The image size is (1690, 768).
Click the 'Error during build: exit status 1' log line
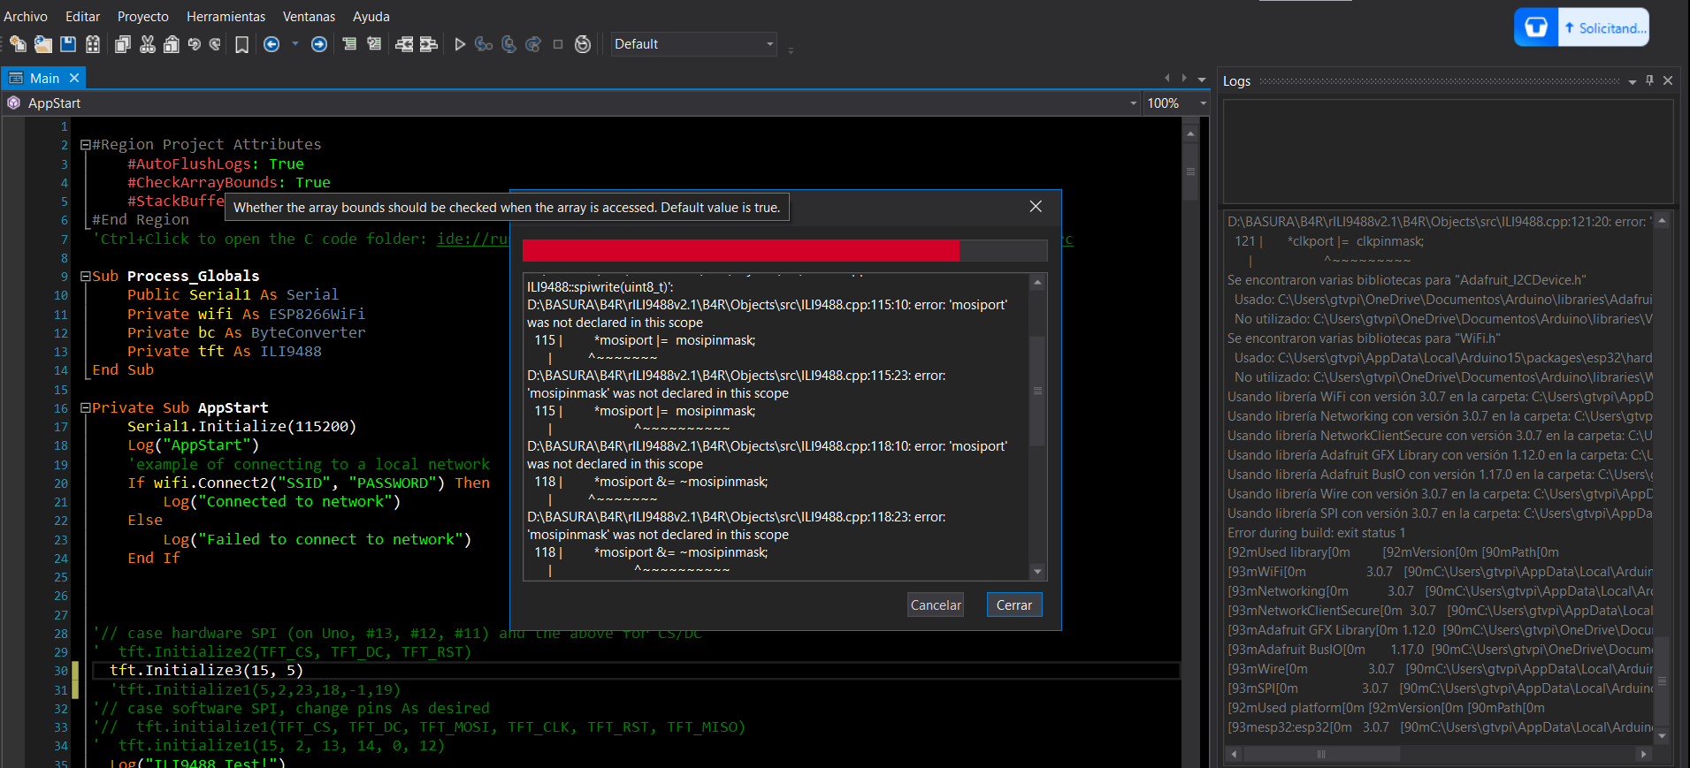click(1316, 533)
